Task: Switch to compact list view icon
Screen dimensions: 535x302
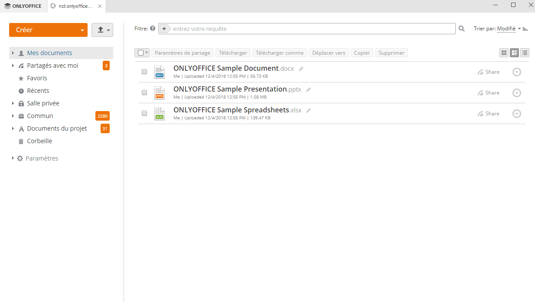Action: coord(525,53)
